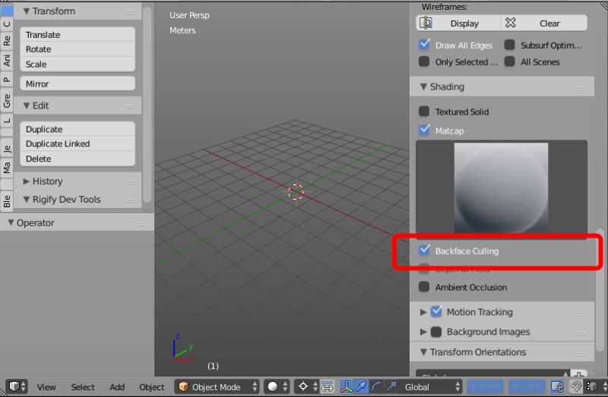Expand Motion Tracking panel triangle
608x397 pixels.
423,312
